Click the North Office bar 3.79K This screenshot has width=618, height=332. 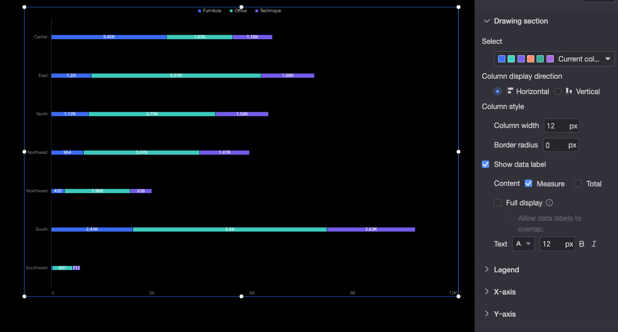click(152, 114)
